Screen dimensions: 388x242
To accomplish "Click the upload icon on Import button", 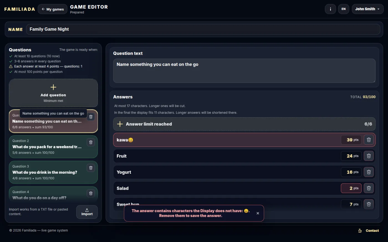I will coord(87,210).
